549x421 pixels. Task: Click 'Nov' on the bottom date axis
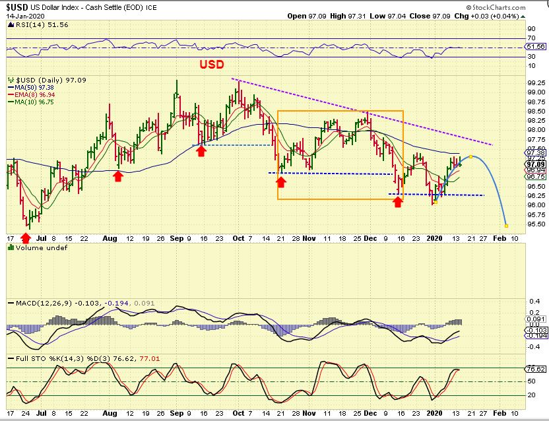tap(309, 413)
